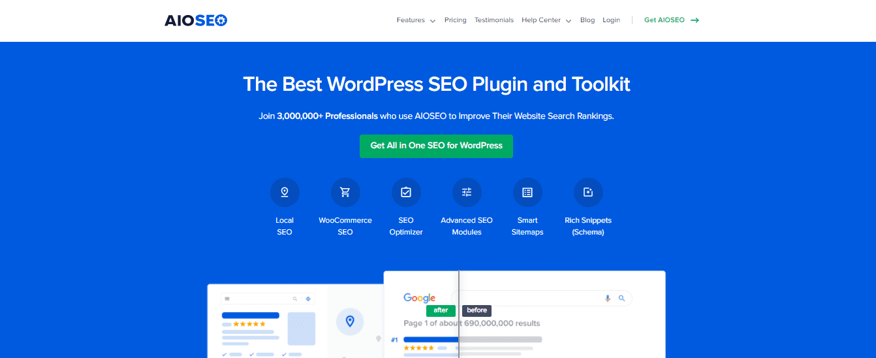Click the Google search box in the preview
This screenshot has height=358, width=876.
click(x=542, y=299)
